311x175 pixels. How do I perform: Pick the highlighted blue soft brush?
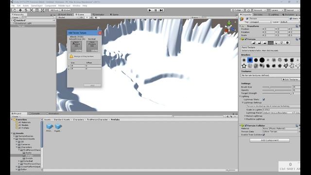coord(250,60)
